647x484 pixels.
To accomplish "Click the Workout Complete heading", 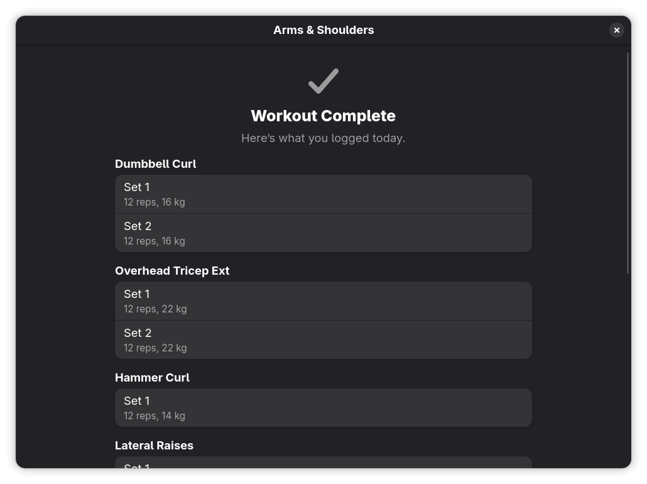I will [323, 116].
